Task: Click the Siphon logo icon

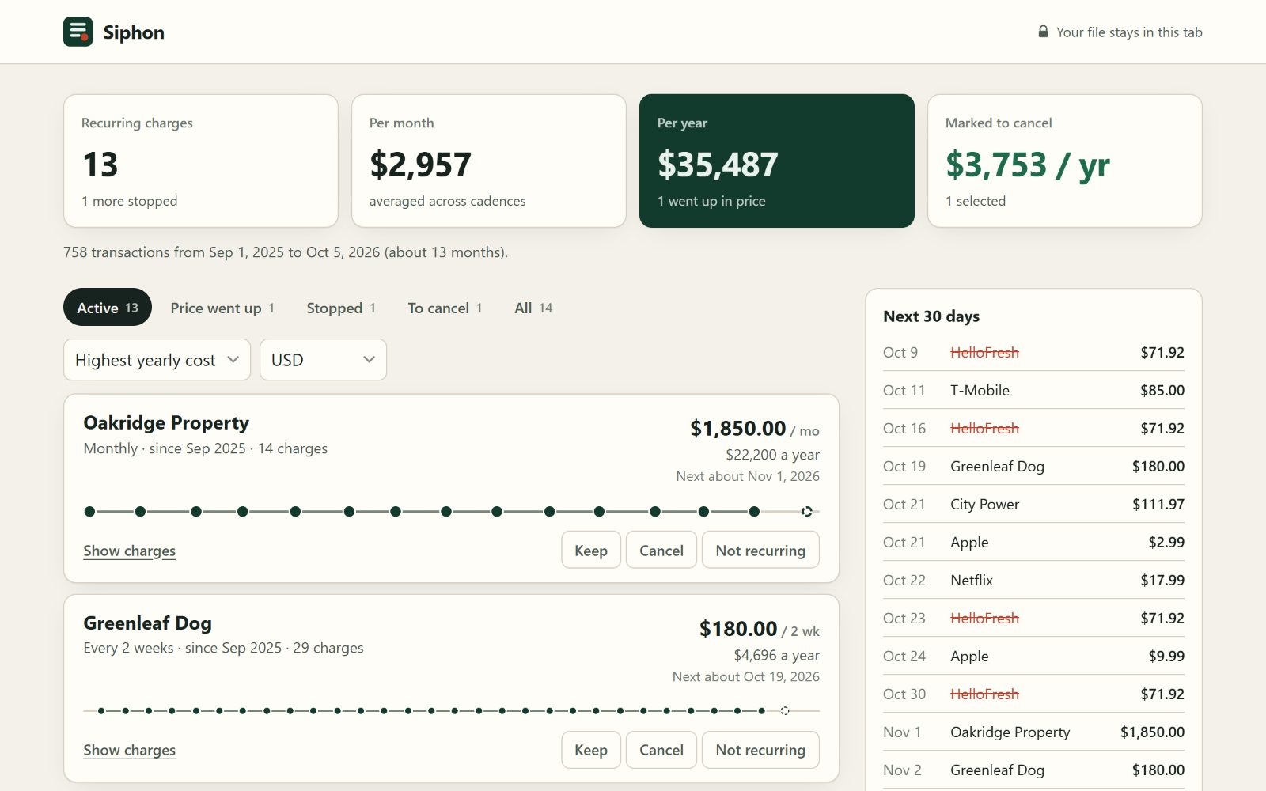Action: point(78,32)
